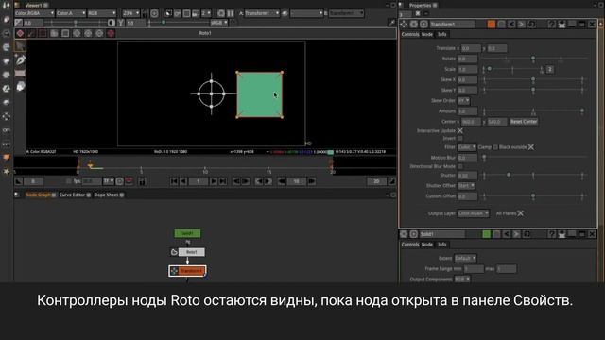Click scale dimensions '2' button
605x340 pixels.
click(550, 69)
